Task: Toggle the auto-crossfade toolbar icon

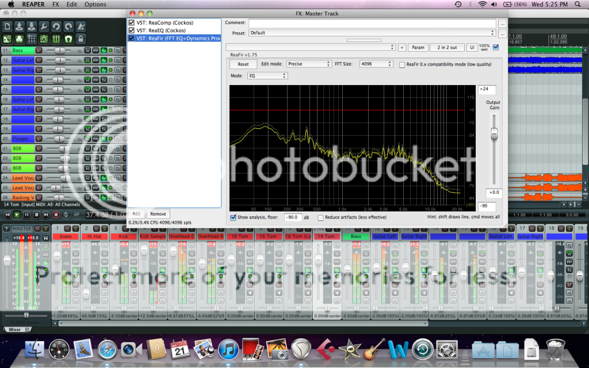Action: point(7,39)
